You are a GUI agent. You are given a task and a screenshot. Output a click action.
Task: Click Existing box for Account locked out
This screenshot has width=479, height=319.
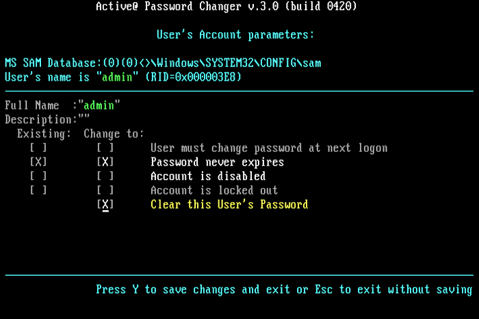[x=38, y=190]
